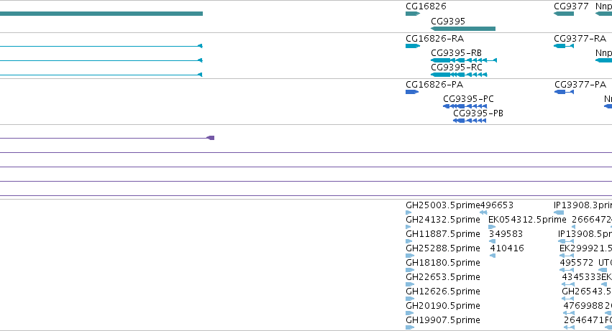Click the 410416 EST label

pos(507,248)
